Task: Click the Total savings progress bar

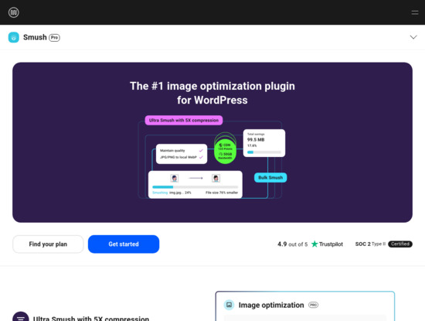Action: pyautogui.click(x=264, y=152)
